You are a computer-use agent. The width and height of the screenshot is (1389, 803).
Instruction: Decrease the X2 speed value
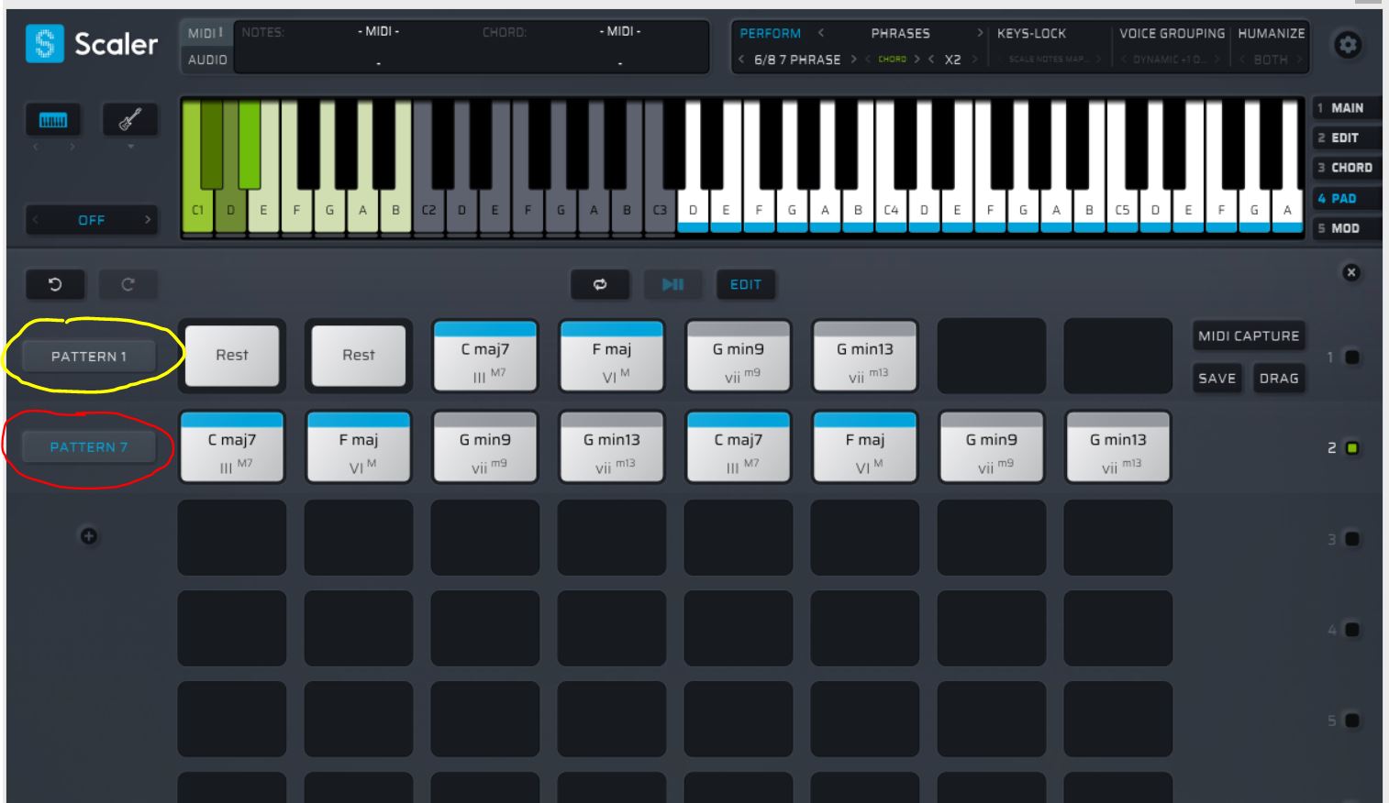click(x=931, y=60)
